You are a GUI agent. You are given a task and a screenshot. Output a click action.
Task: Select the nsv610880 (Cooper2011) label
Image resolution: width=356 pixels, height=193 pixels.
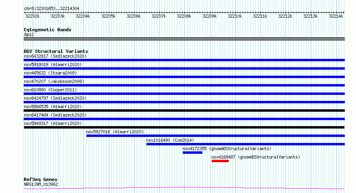[50, 90]
